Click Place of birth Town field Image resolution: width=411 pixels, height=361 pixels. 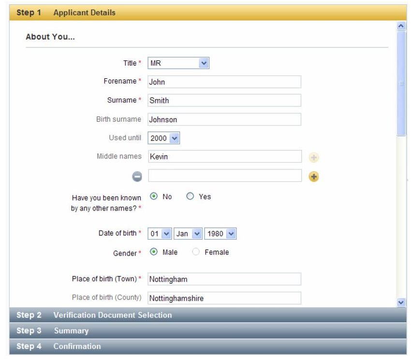(x=224, y=279)
